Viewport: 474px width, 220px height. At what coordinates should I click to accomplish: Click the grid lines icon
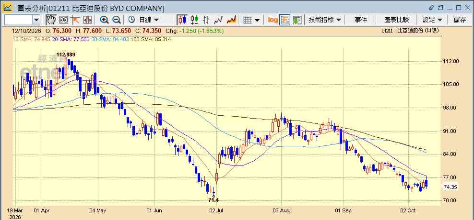click(248, 20)
